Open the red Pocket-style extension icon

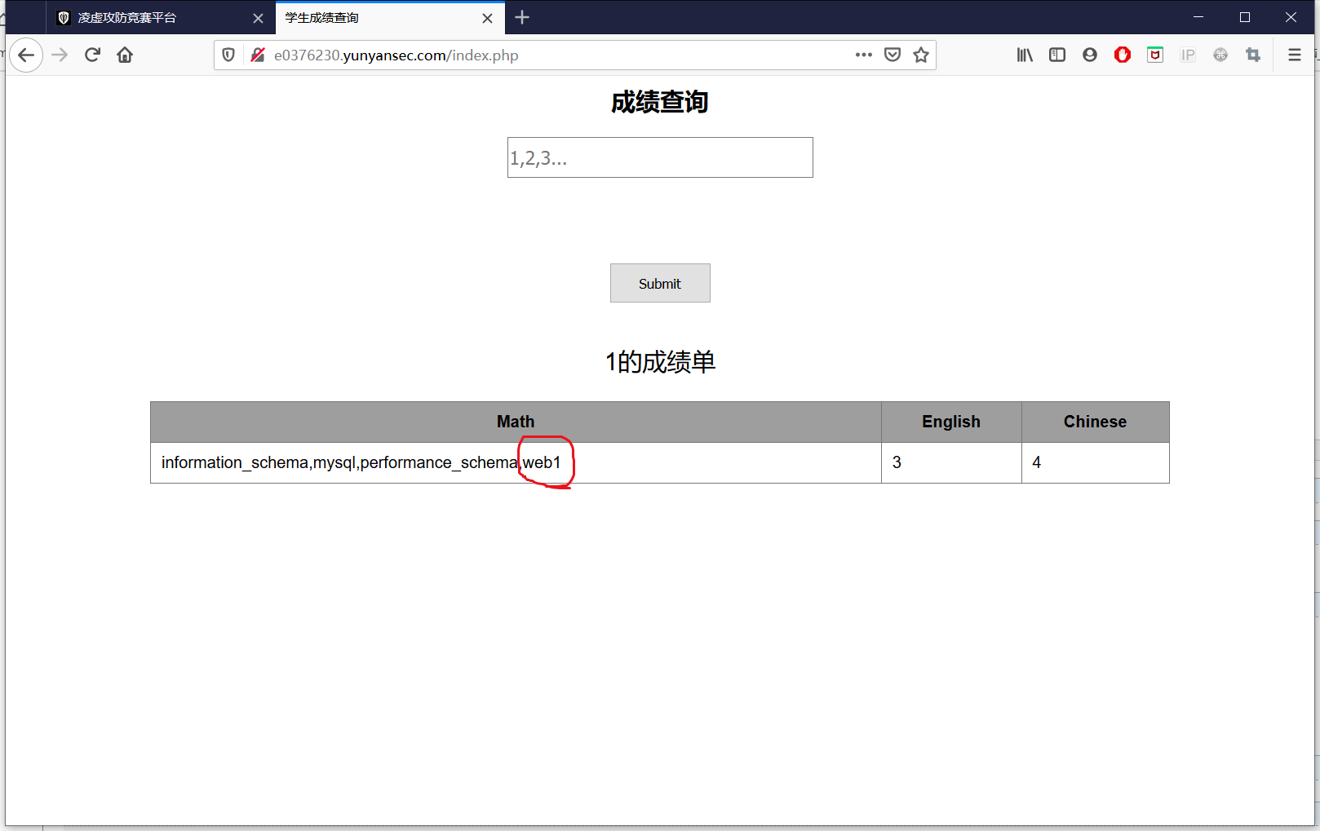tap(1155, 55)
